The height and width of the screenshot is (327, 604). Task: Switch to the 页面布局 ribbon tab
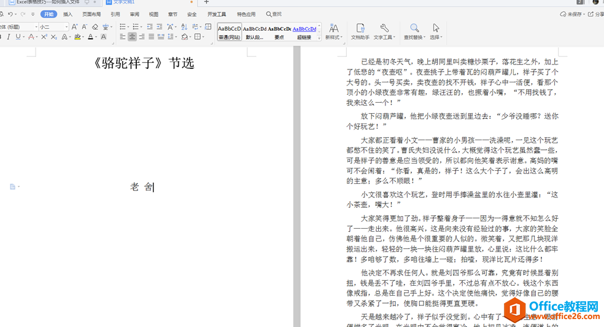point(91,14)
